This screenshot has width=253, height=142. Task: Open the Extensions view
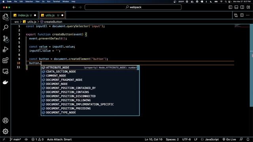click(6, 60)
